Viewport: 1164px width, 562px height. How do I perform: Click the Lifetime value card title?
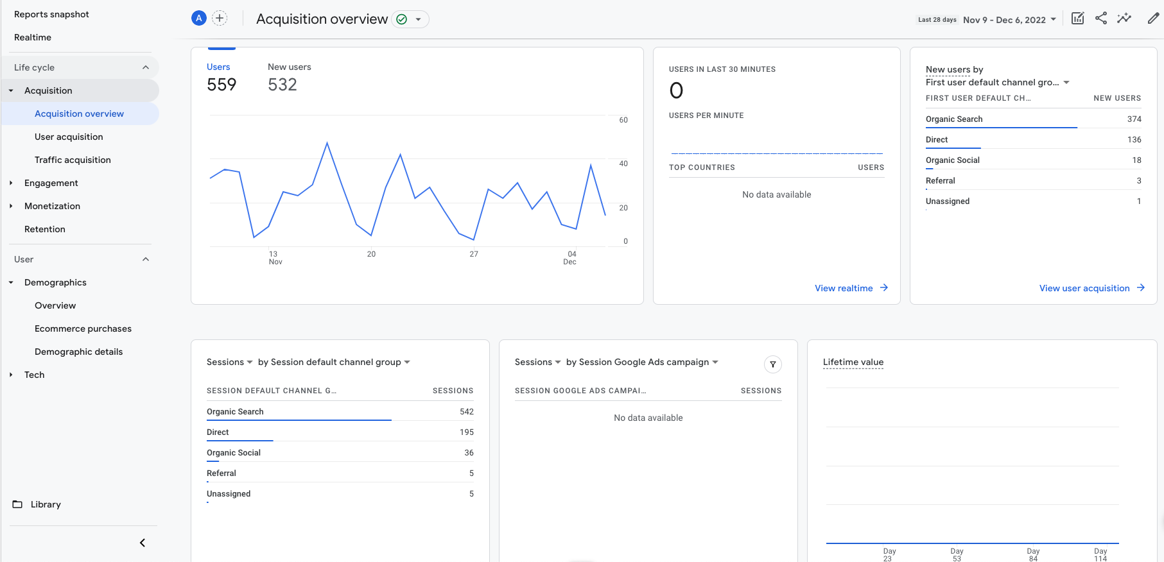853,362
